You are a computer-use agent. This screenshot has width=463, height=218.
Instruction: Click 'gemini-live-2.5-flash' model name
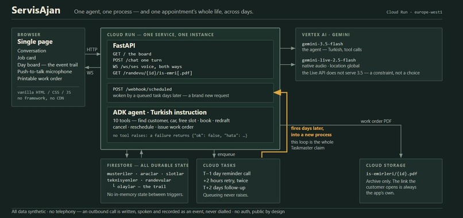coord(329,60)
